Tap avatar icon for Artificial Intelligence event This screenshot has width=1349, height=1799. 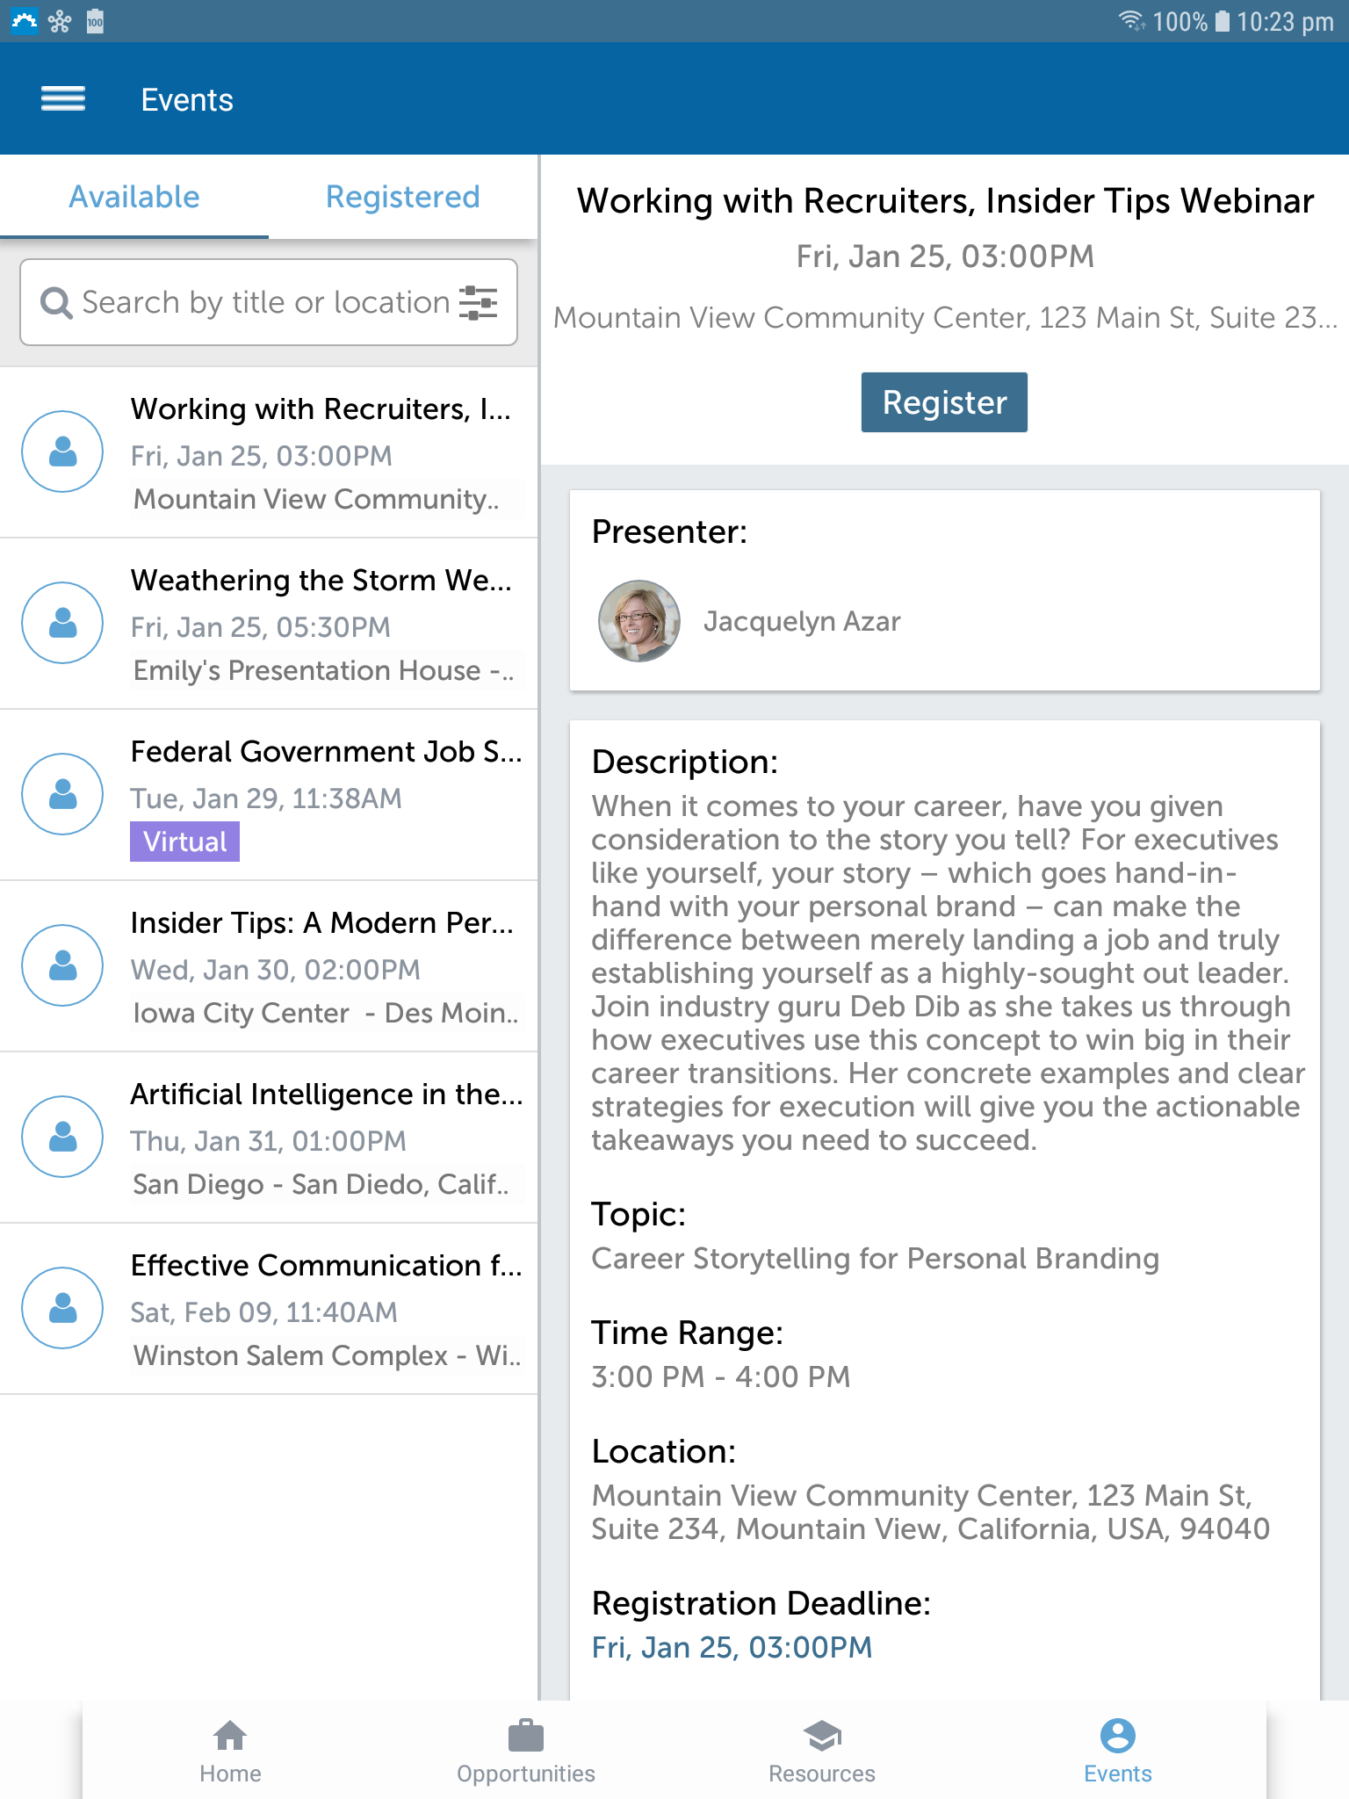pyautogui.click(x=62, y=1137)
